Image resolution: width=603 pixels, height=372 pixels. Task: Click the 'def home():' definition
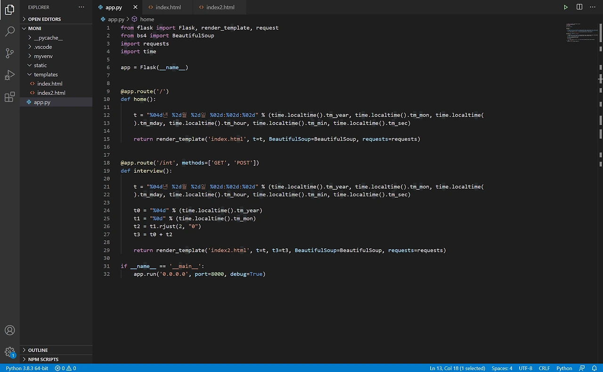(138, 99)
